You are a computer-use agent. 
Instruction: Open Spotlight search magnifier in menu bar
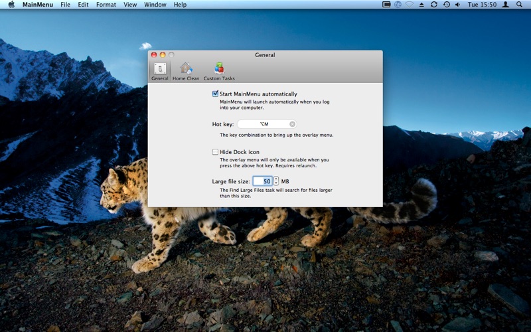pos(519,5)
